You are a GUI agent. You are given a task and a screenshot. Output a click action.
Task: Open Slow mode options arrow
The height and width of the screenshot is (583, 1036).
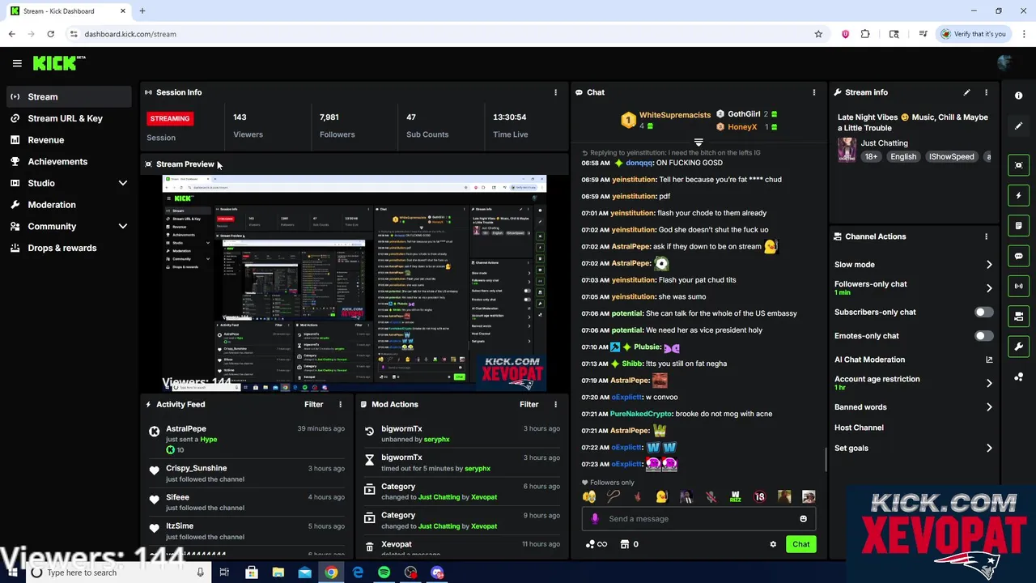coord(989,265)
